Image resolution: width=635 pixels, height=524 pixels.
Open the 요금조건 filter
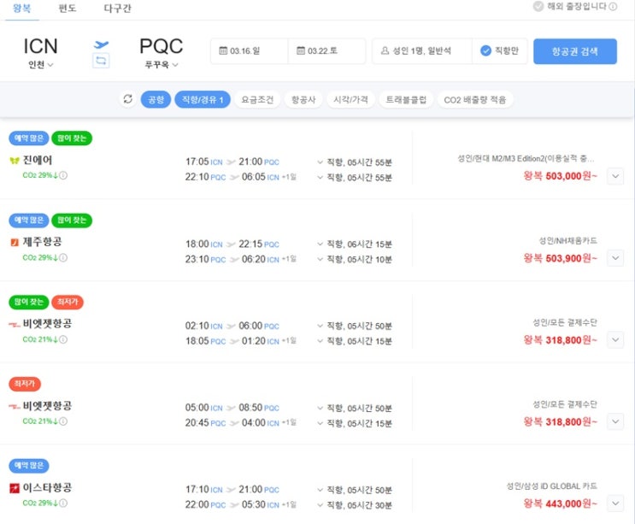pyautogui.click(x=257, y=100)
